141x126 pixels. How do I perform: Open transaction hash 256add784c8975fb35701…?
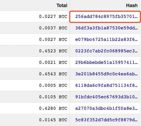click(x=107, y=17)
